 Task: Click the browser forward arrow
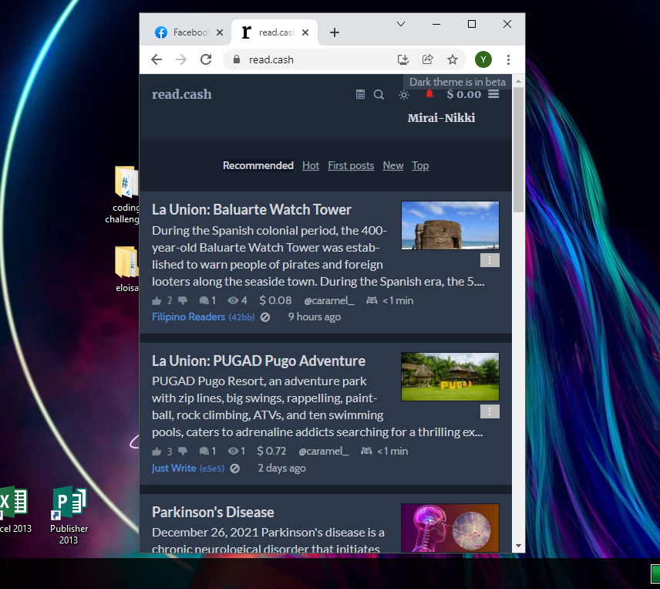tap(181, 60)
